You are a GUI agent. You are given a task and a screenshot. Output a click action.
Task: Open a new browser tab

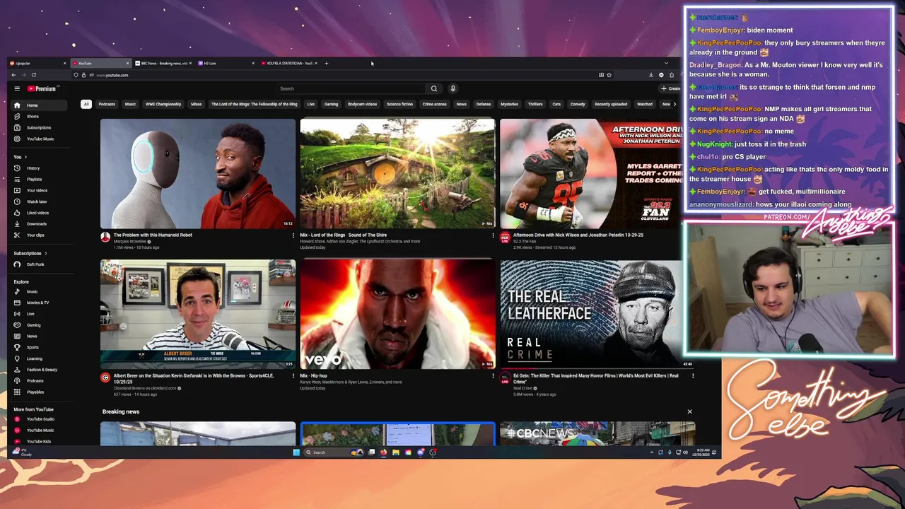coord(326,63)
